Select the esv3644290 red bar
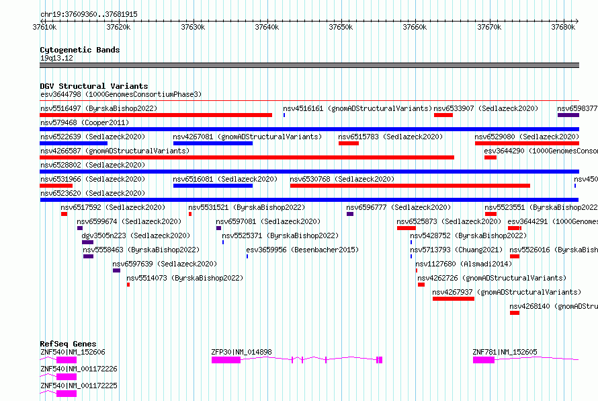The image size is (598, 401). pos(490,157)
